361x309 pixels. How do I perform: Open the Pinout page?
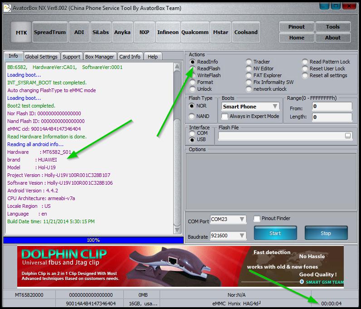point(297,27)
